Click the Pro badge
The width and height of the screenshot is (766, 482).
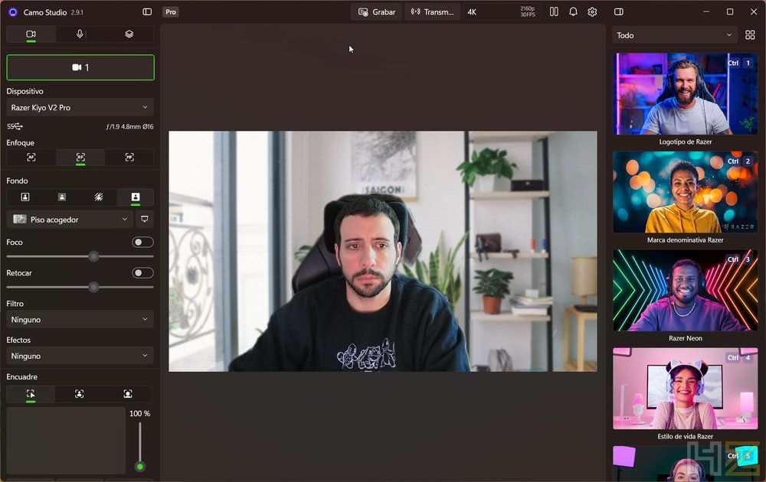coord(171,12)
